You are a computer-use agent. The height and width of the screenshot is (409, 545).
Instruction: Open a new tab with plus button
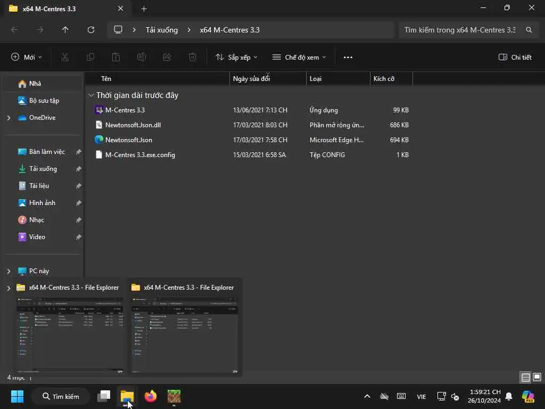point(144,9)
